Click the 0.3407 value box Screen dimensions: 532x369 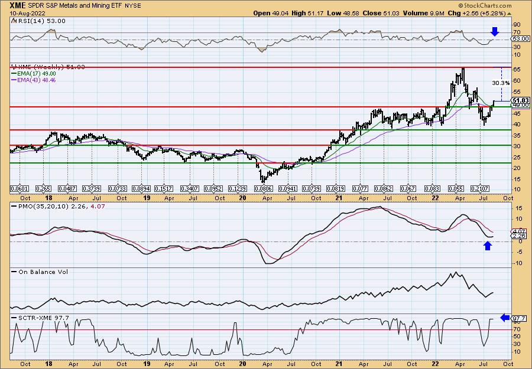(x=190, y=189)
